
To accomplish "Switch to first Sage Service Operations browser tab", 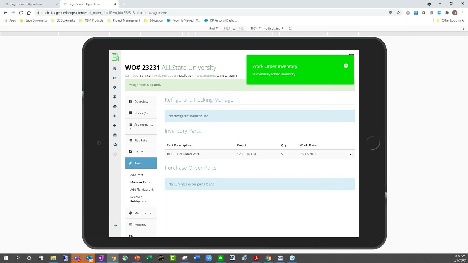I will tap(31, 4).
